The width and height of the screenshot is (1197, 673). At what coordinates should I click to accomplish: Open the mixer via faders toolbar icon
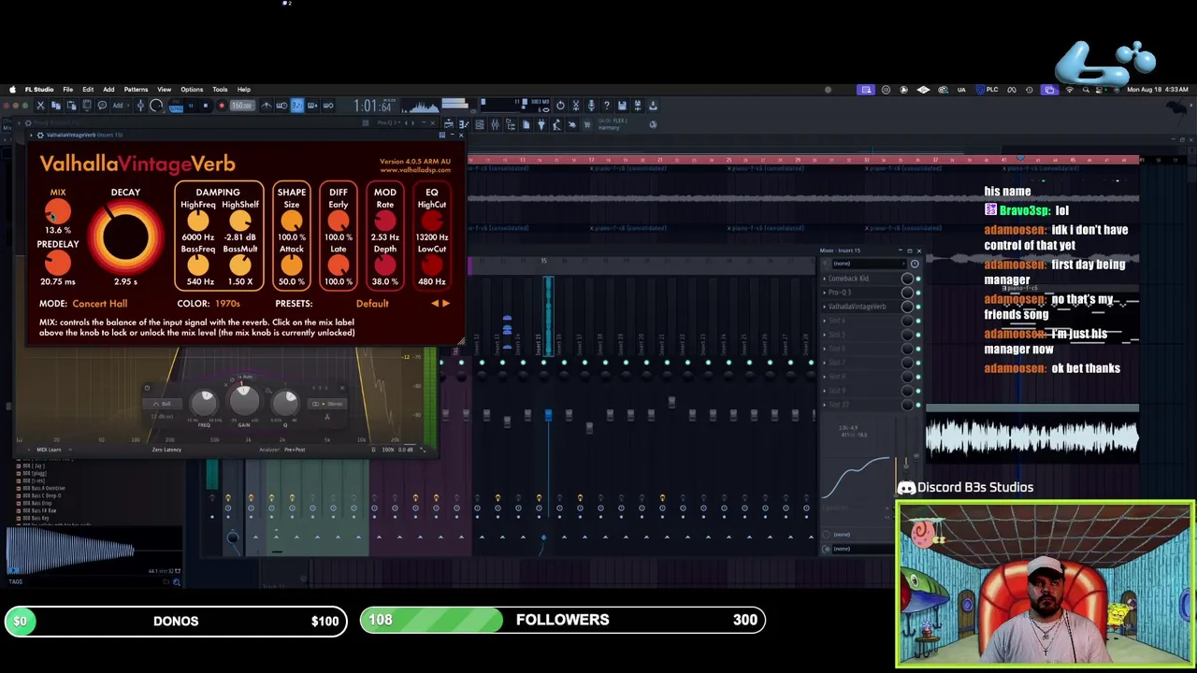click(495, 124)
